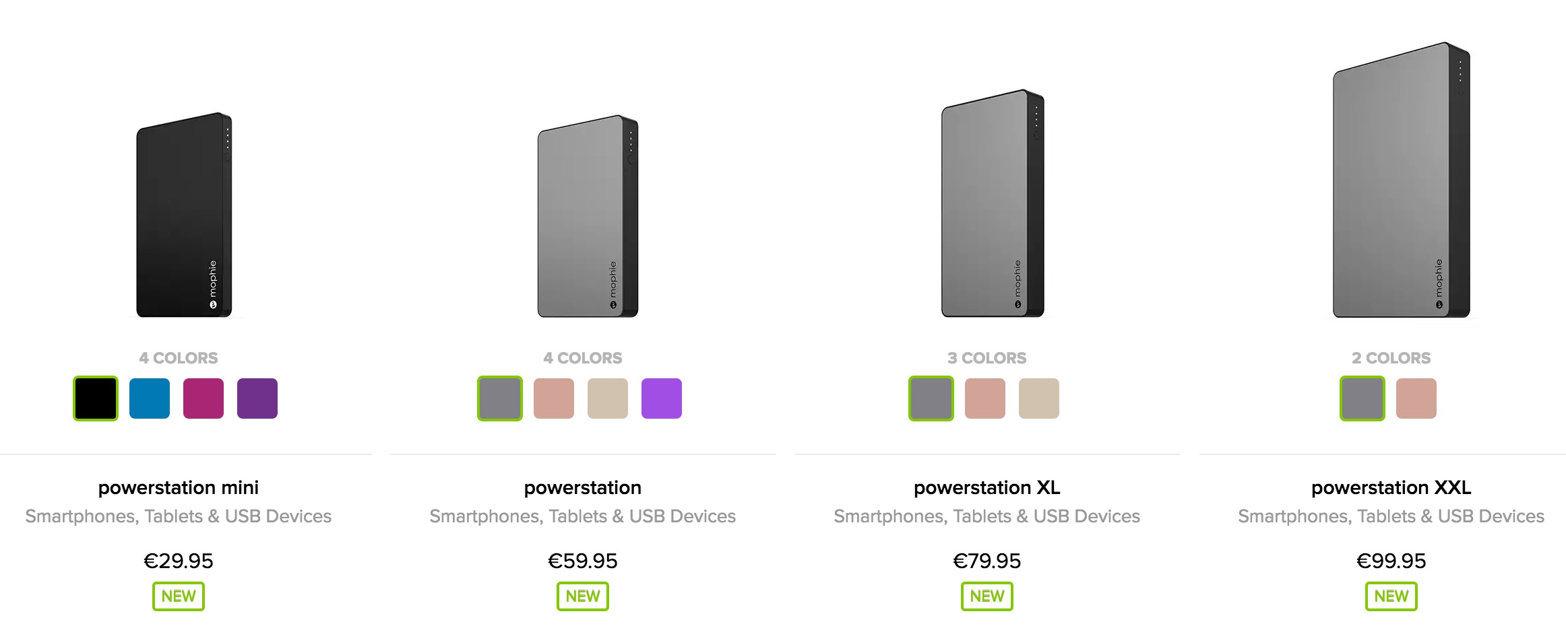This screenshot has height=626, width=1566.
Task: Select the blue color swatch for powerstation mini
Action: (x=149, y=398)
